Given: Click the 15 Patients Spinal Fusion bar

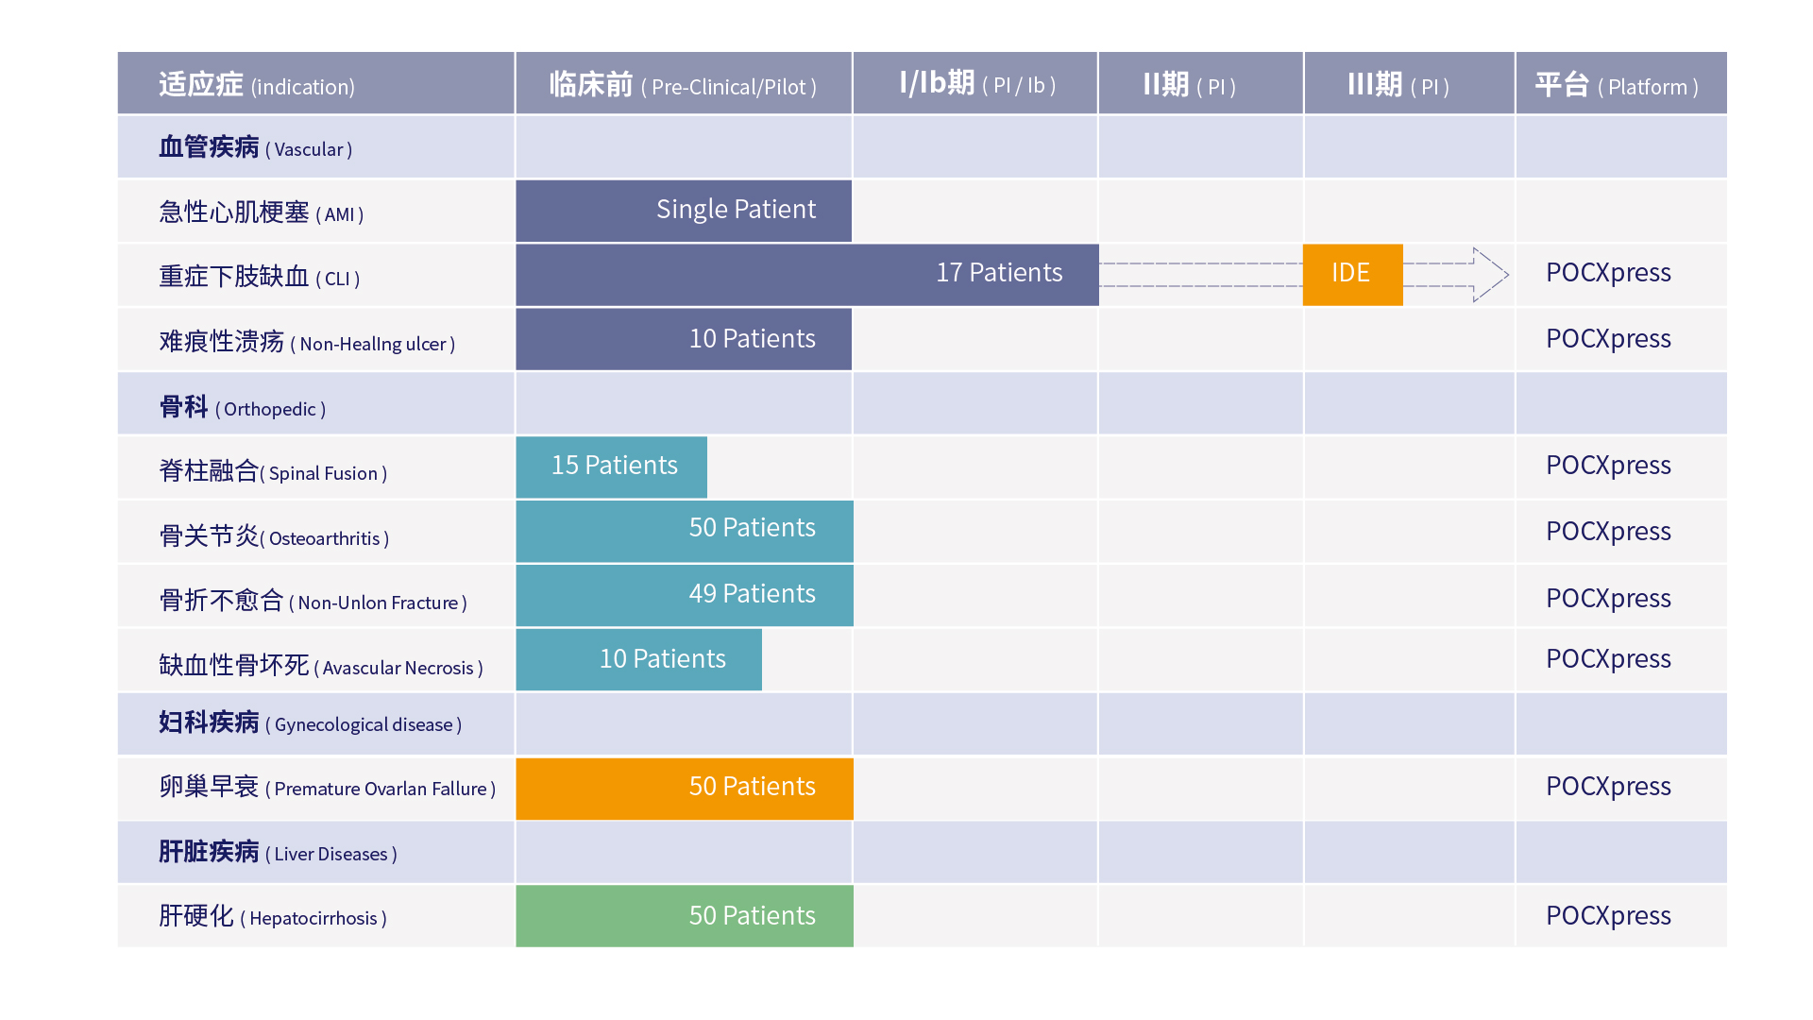Looking at the screenshot, I should tap(612, 467).
